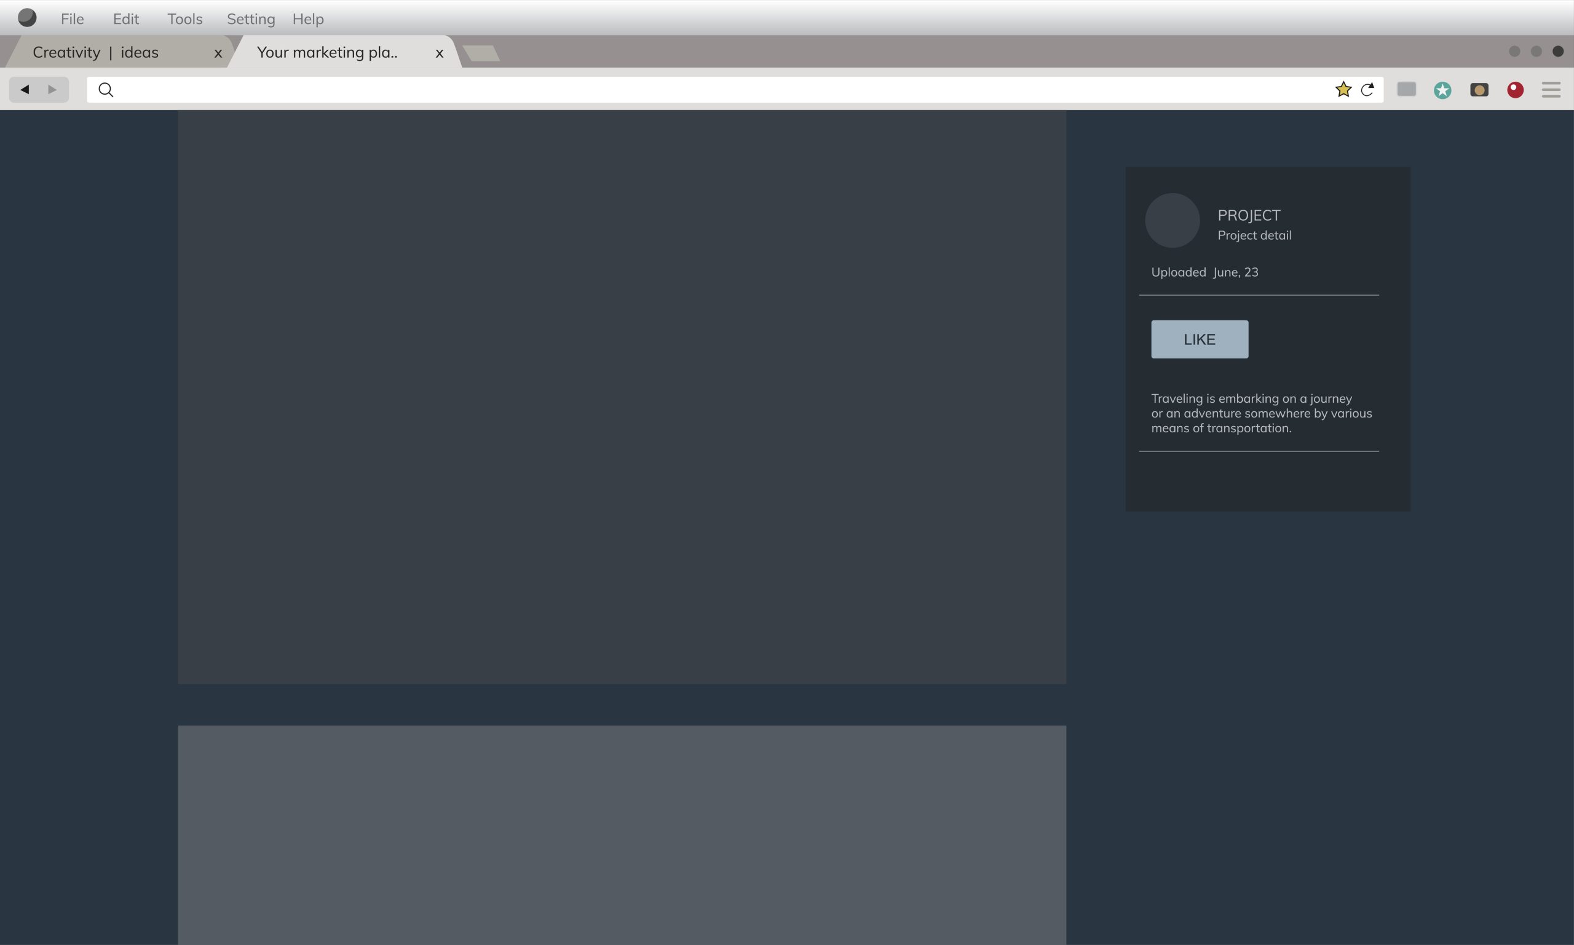
Task: Open the hamburger browser menu
Action: click(x=1551, y=90)
